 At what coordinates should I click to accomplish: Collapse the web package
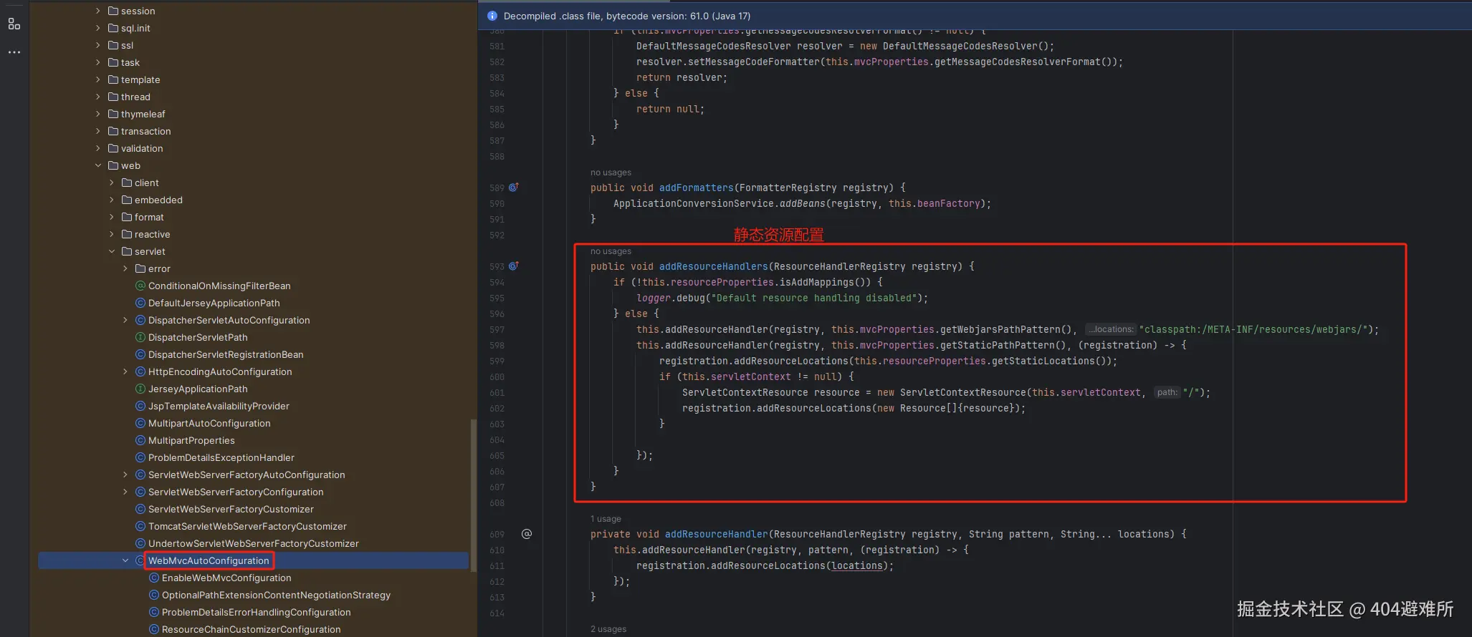tap(98, 165)
